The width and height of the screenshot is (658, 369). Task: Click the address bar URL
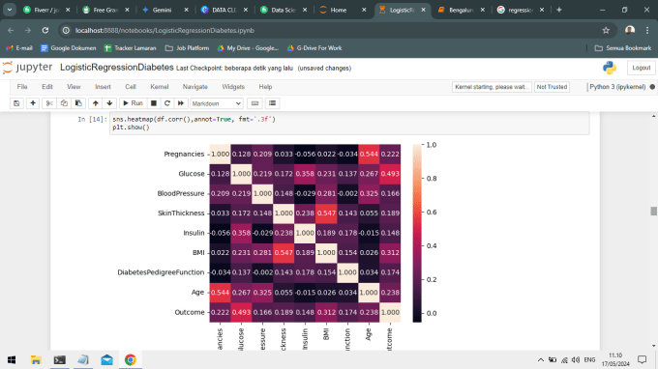tap(164, 30)
